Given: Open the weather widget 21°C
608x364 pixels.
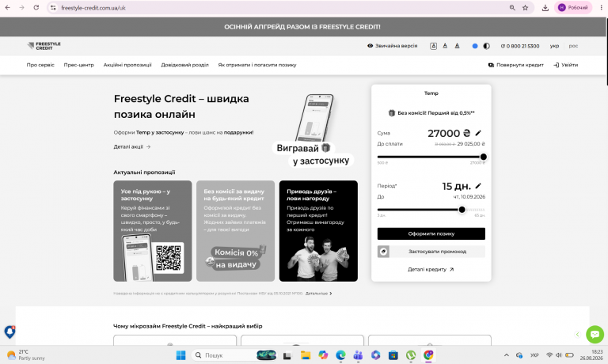Looking at the screenshot, I should tap(25, 355).
